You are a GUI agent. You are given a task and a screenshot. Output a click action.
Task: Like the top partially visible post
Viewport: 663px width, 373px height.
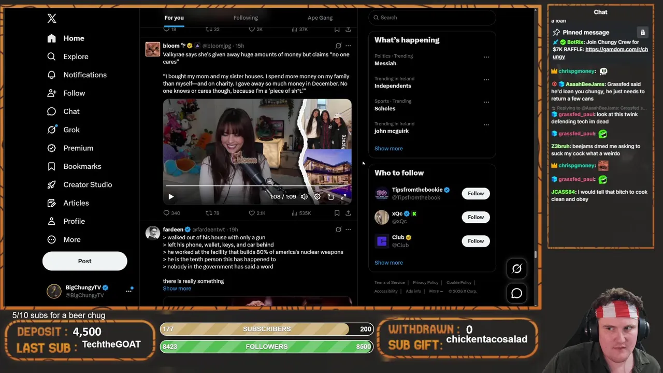pyautogui.click(x=256, y=30)
